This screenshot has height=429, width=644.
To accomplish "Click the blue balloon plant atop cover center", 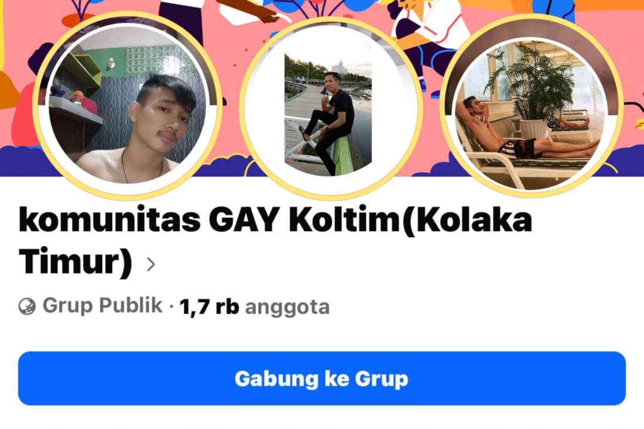I will pos(328,6).
